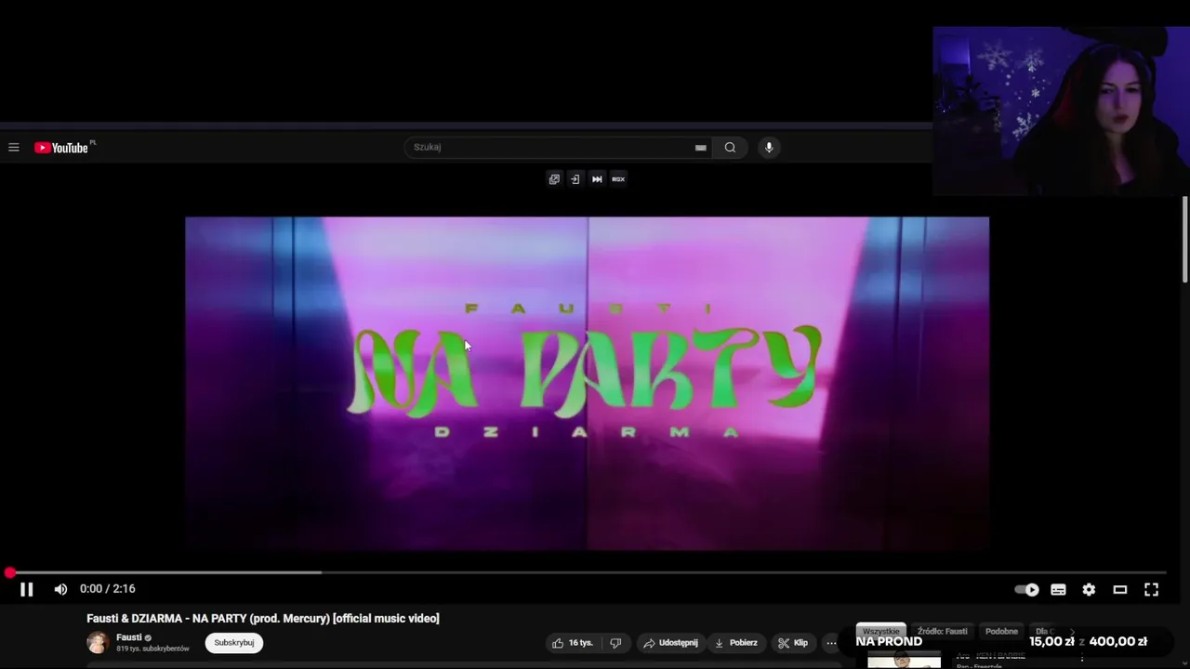Click the RGX extension button
The height and width of the screenshot is (669, 1190).
[618, 179]
